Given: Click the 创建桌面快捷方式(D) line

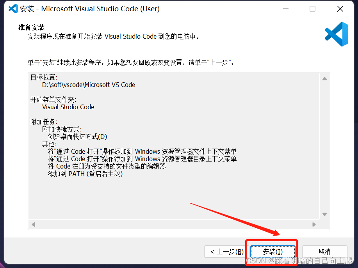Looking at the screenshot, I should 77,137.
